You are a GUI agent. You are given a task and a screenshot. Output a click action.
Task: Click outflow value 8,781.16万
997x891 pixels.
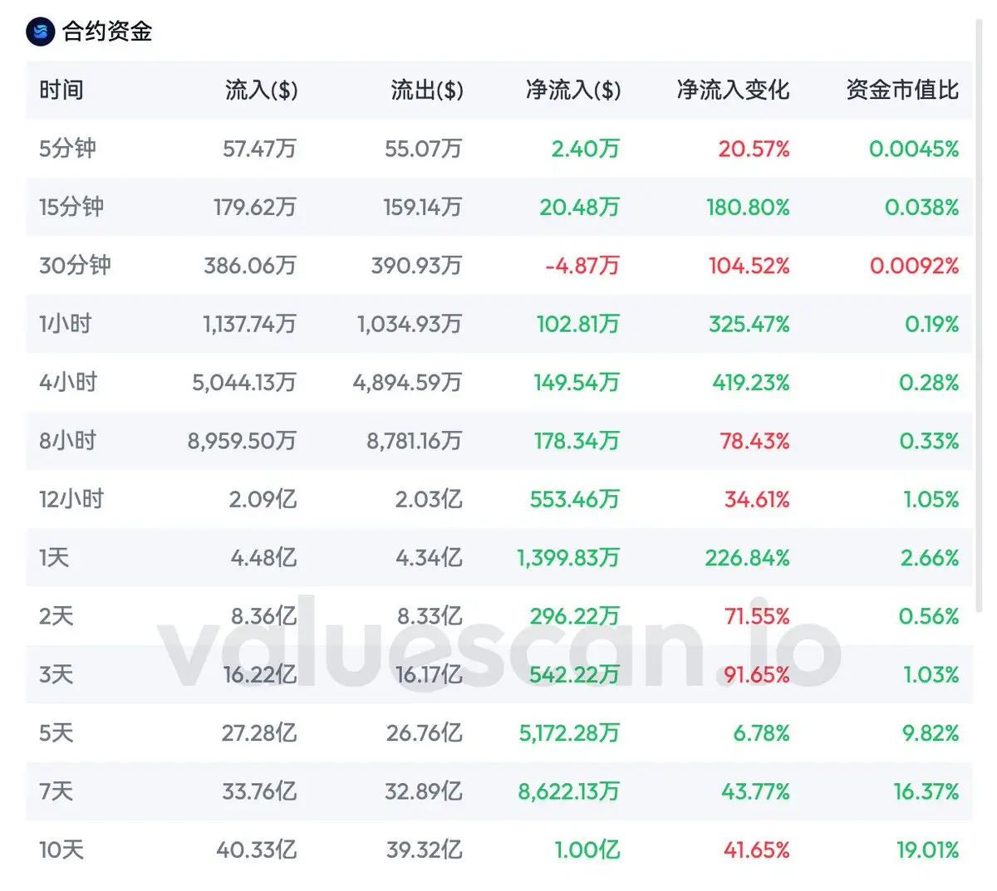pyautogui.click(x=415, y=441)
